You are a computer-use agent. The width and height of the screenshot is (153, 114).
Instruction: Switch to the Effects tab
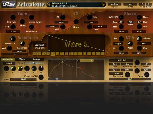[22, 59]
